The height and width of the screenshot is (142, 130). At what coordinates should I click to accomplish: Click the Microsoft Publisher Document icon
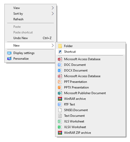(x=60, y=93)
